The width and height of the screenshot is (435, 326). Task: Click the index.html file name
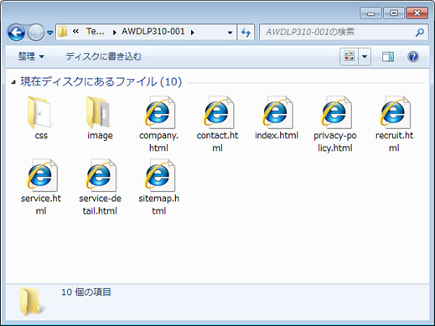[x=277, y=136]
